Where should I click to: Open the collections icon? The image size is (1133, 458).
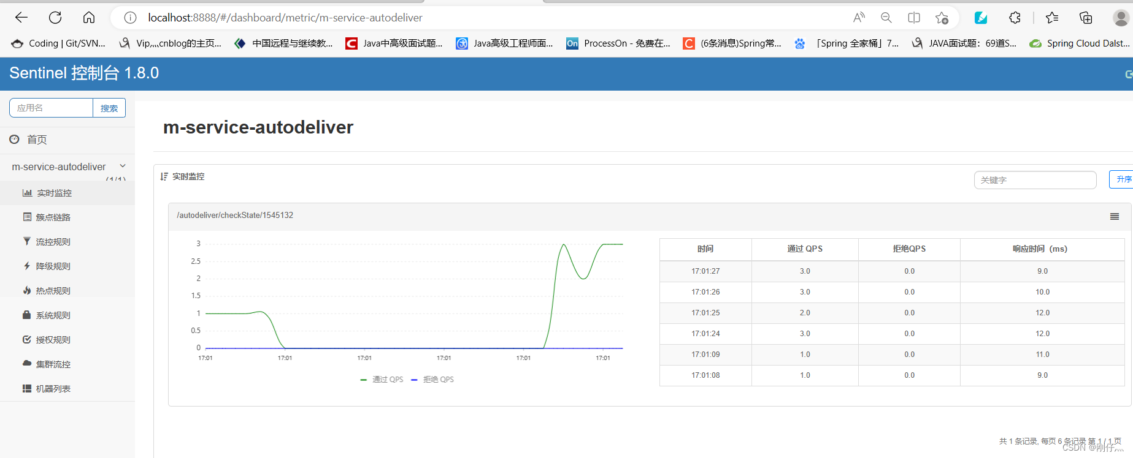(x=1086, y=18)
